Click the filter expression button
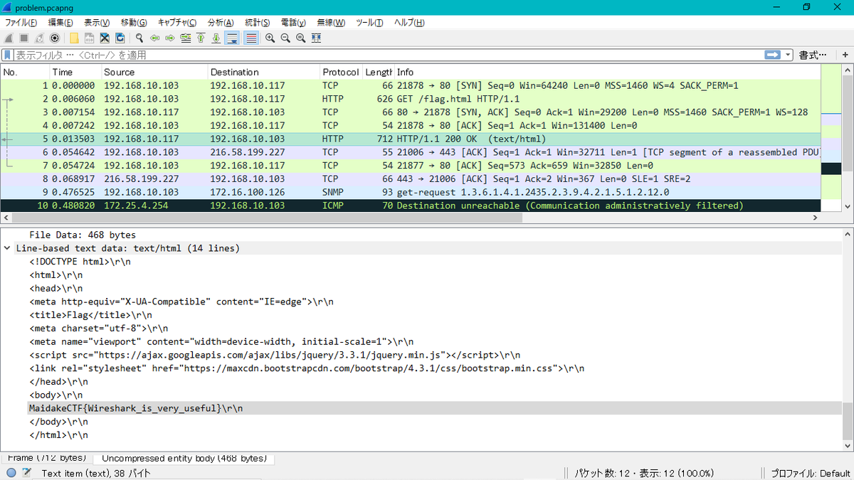Image resolution: width=854 pixels, height=480 pixels. click(x=813, y=55)
